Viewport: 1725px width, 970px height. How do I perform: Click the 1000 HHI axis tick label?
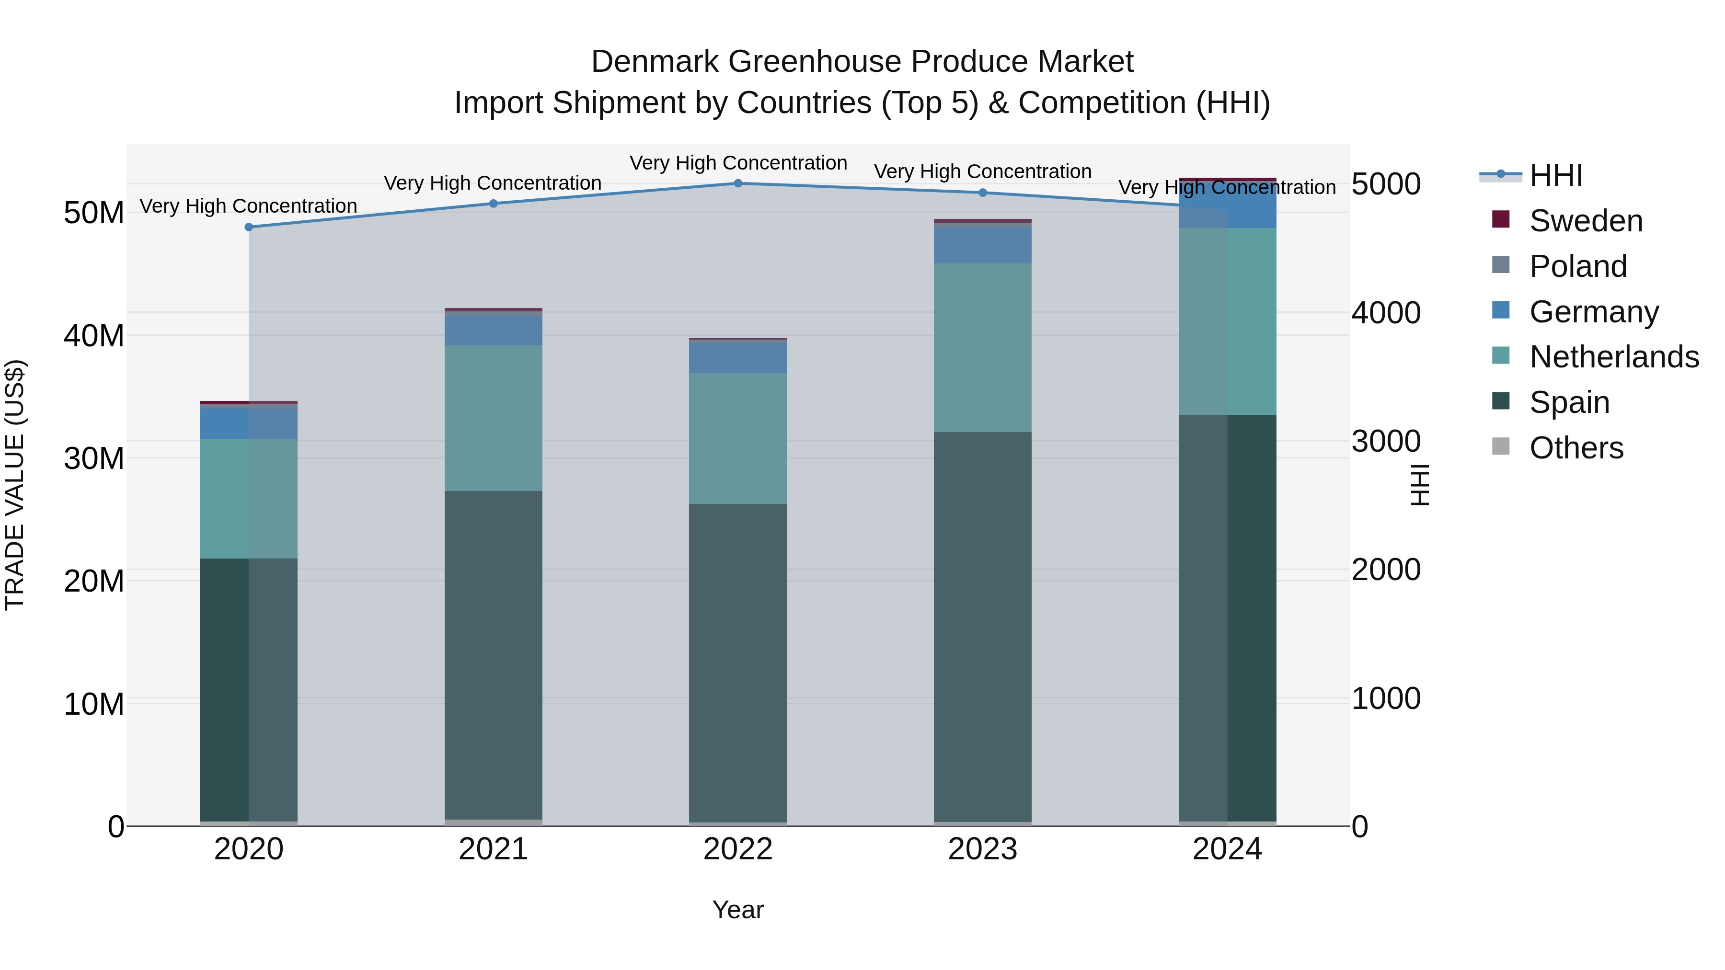[x=1386, y=698]
